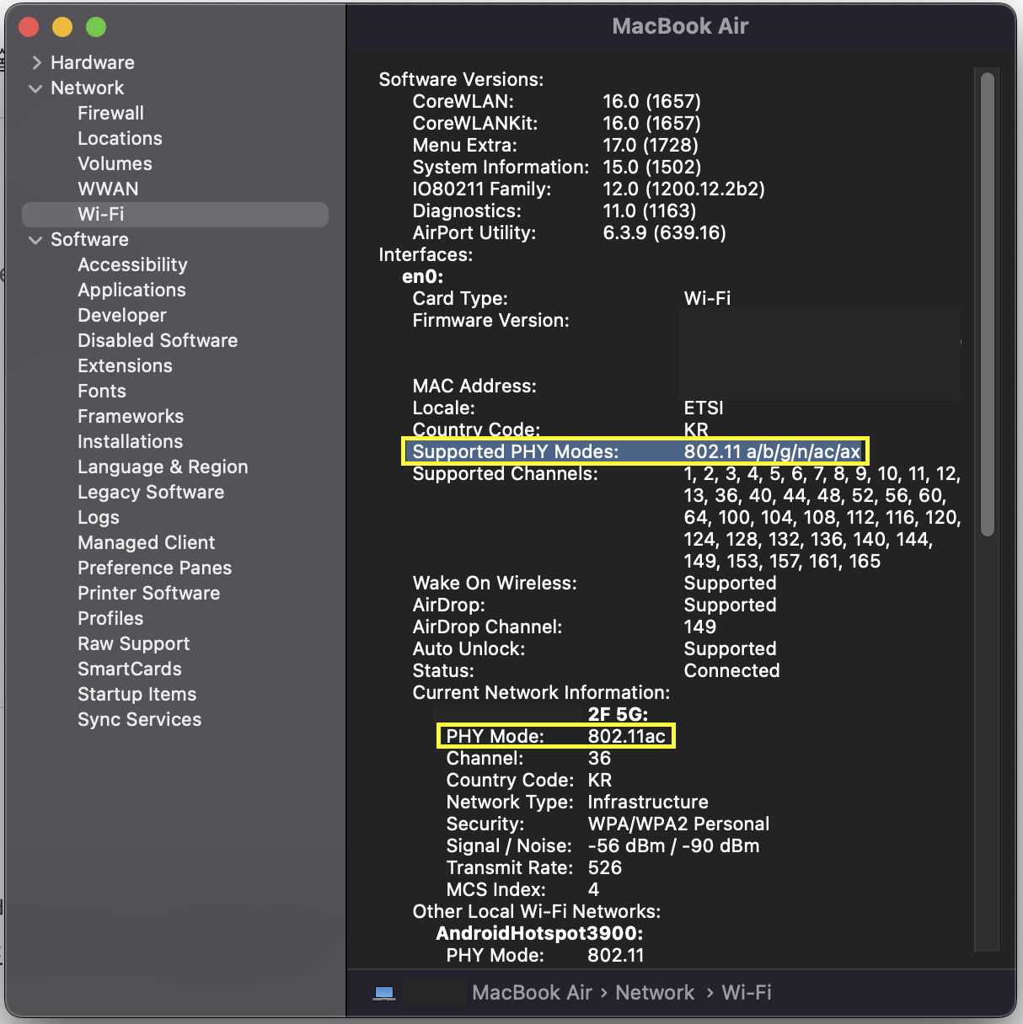Screen dimensions: 1023x1024
Task: Select Fonts in the sidebar
Action: 102,391
